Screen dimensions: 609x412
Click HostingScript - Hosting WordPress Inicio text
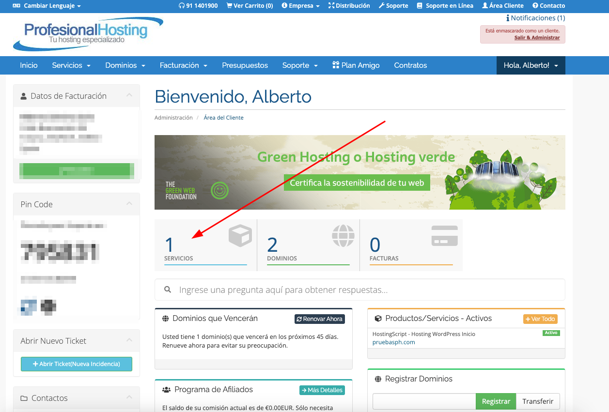pos(424,334)
